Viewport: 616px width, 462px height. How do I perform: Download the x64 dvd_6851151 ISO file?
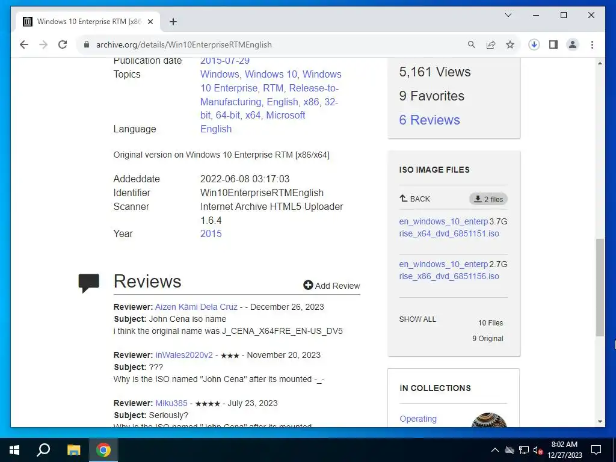pos(449,227)
